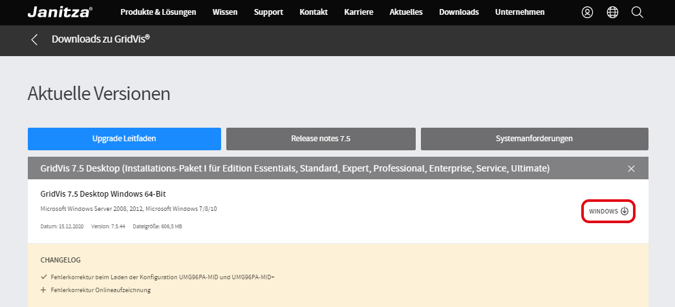The height and width of the screenshot is (307, 675).
Task: Open the Kontakt menu
Action: pyautogui.click(x=314, y=12)
